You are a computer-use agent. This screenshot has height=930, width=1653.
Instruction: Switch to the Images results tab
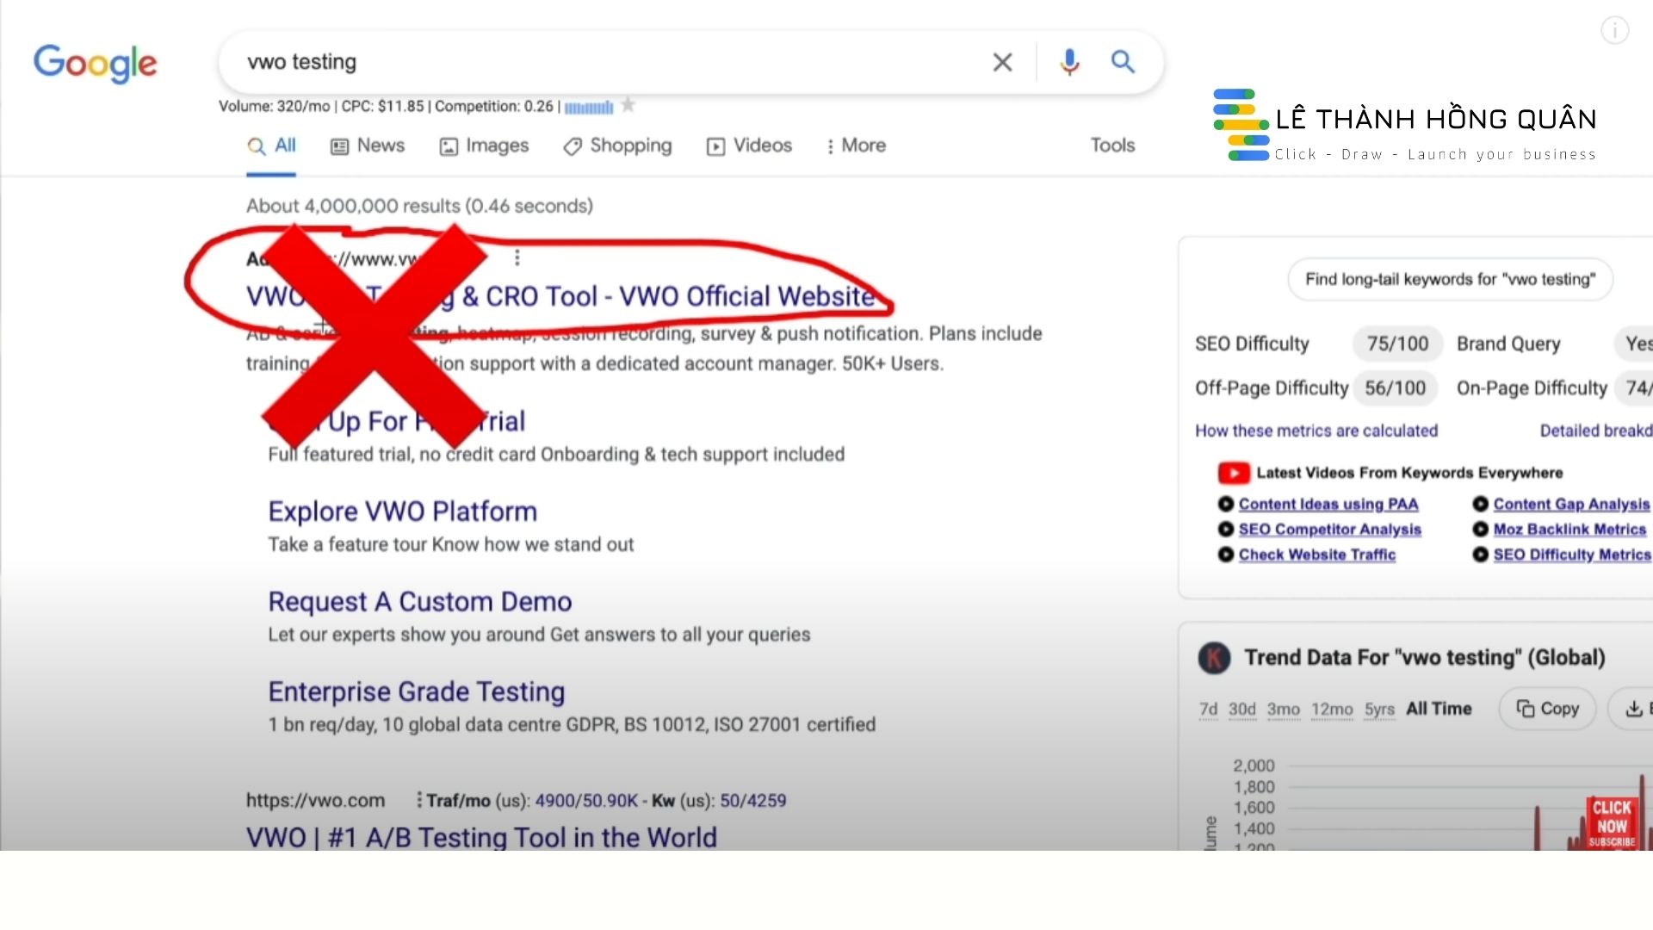tap(485, 146)
